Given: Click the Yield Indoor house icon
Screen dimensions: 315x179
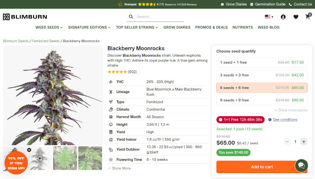Looking at the screenshot, I should (111, 139).
